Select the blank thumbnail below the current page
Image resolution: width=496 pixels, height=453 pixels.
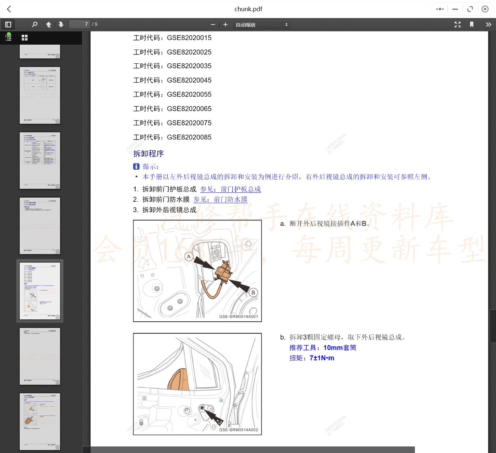tap(40, 356)
